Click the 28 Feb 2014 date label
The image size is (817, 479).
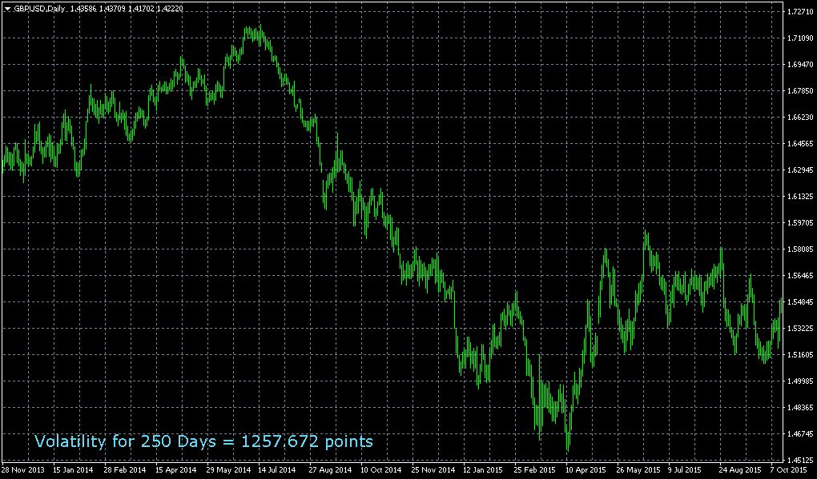[x=126, y=469]
